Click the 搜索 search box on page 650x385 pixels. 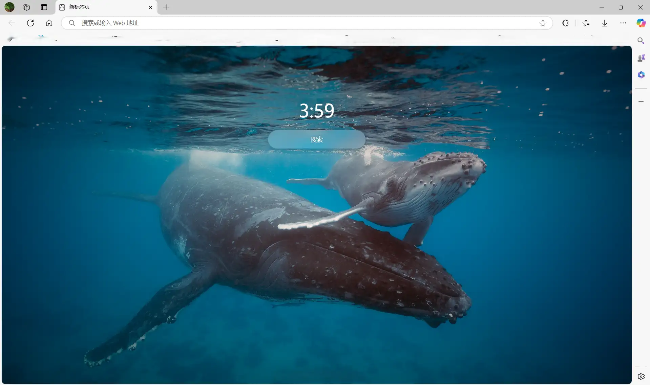pyautogui.click(x=316, y=139)
